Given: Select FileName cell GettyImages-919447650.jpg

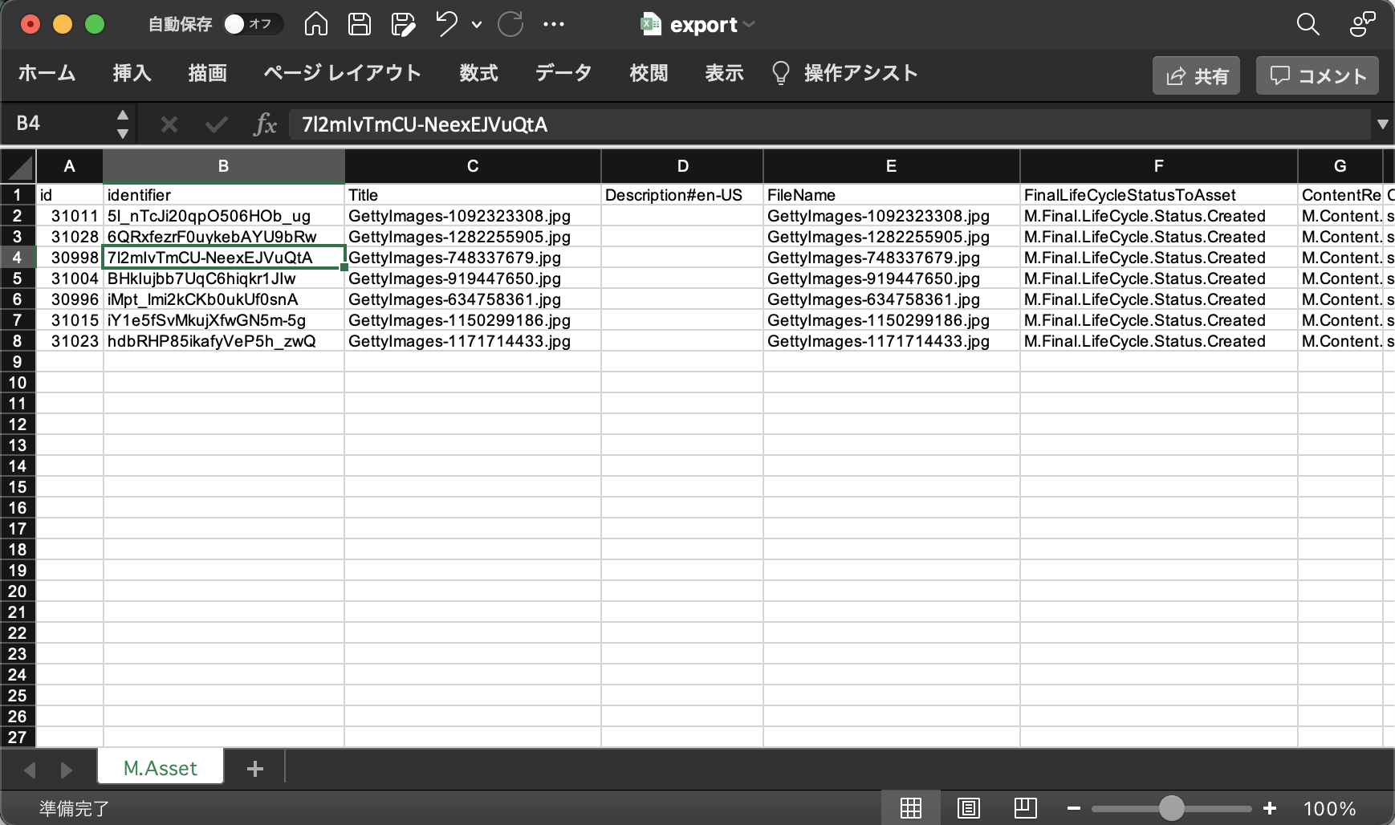Looking at the screenshot, I should click(x=892, y=278).
